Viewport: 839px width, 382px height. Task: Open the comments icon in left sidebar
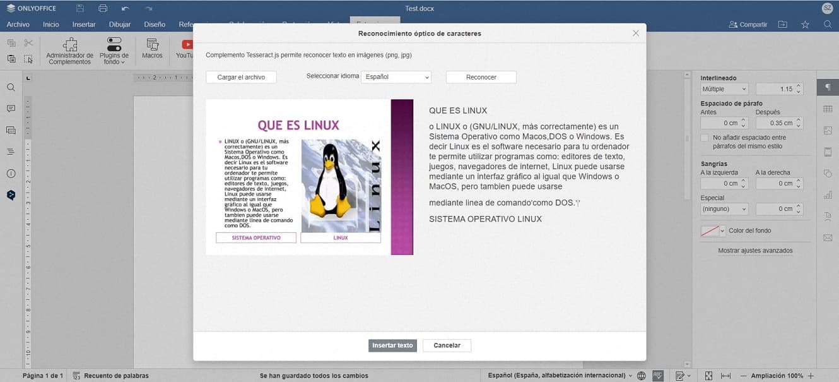(11, 109)
